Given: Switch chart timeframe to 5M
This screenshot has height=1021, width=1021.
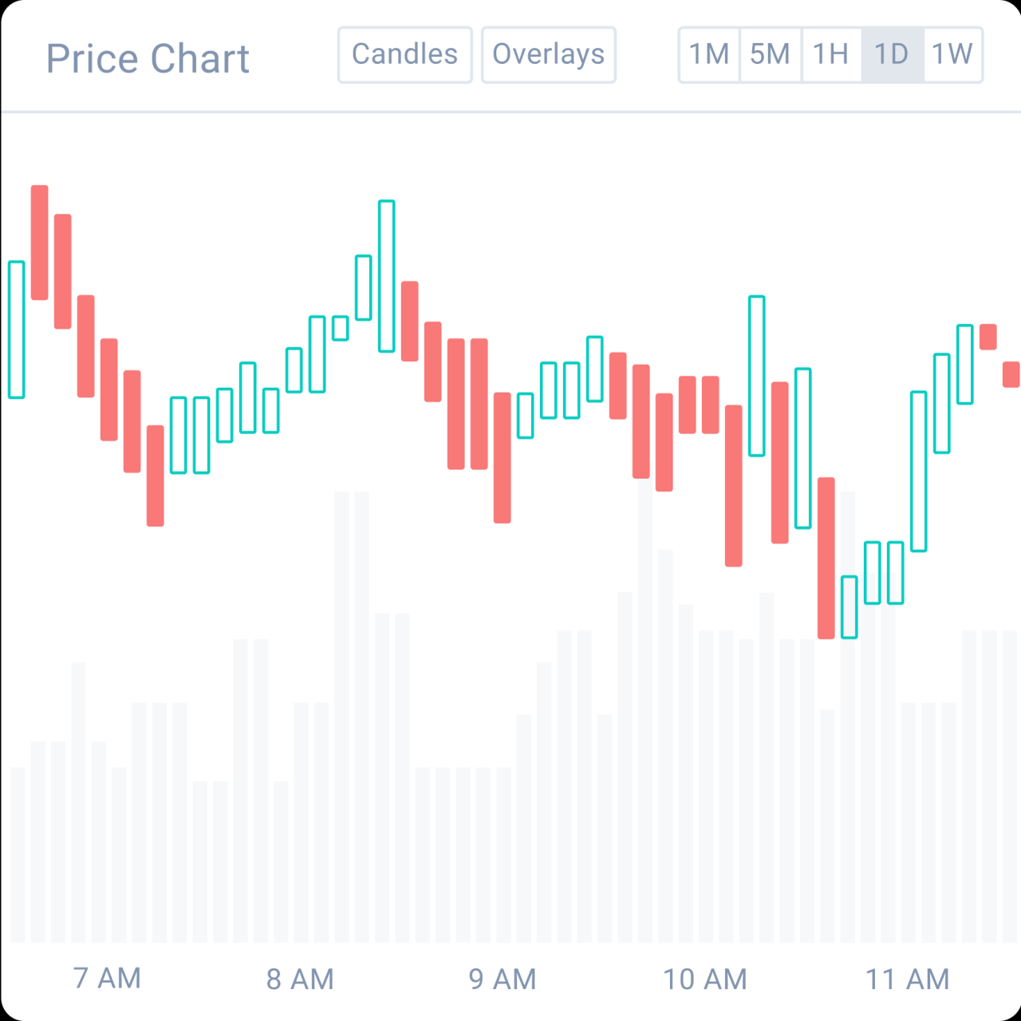Looking at the screenshot, I should pyautogui.click(x=770, y=54).
